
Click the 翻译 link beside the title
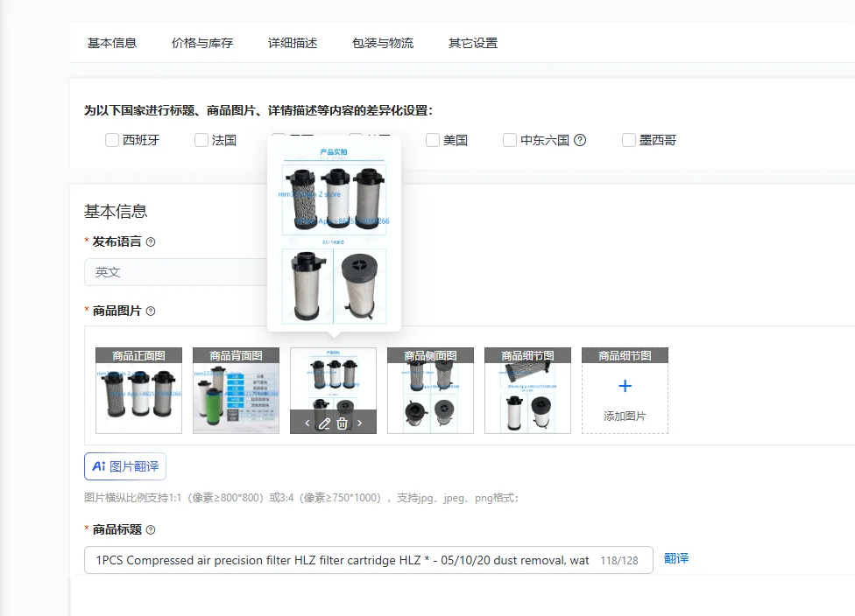676,558
